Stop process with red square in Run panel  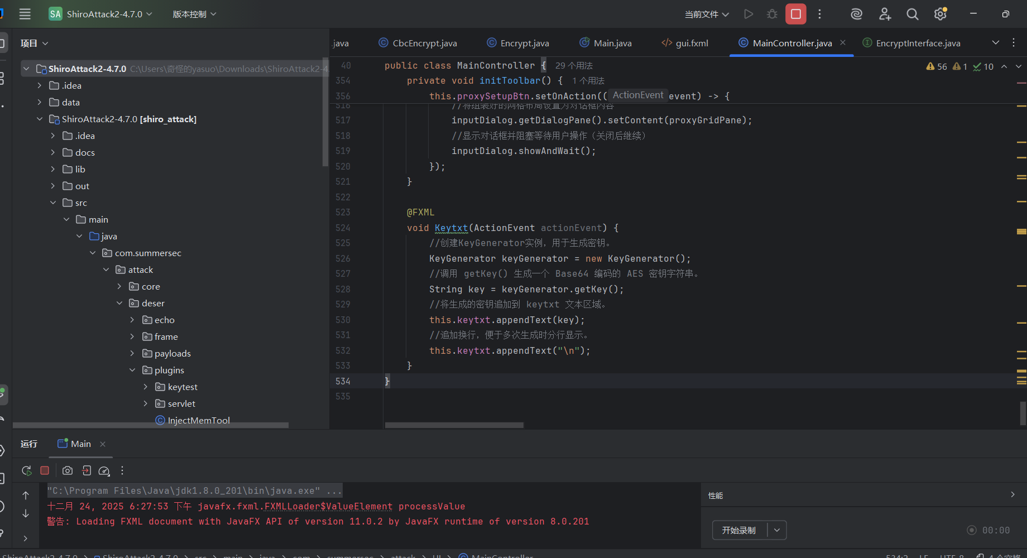[45, 470]
